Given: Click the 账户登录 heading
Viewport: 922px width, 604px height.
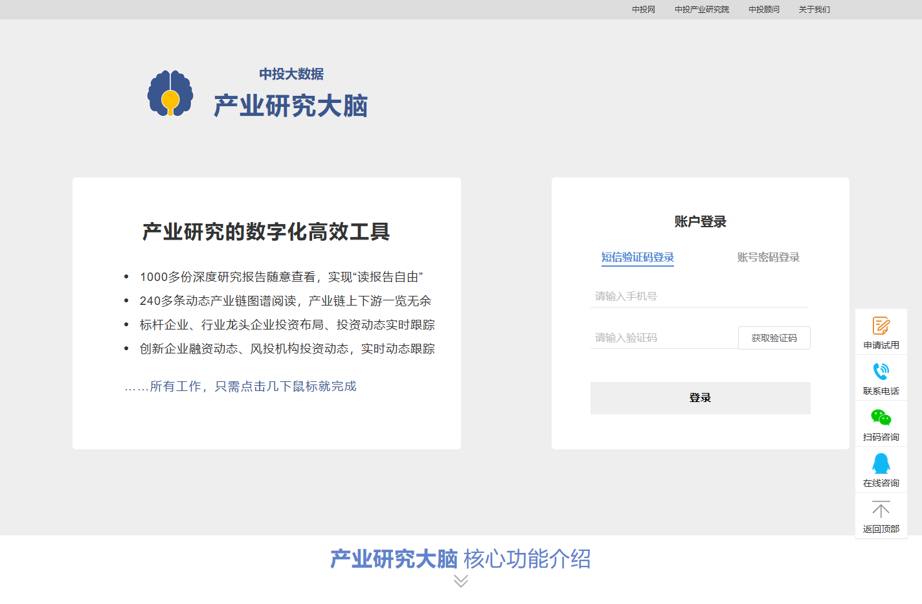Looking at the screenshot, I should (x=701, y=221).
